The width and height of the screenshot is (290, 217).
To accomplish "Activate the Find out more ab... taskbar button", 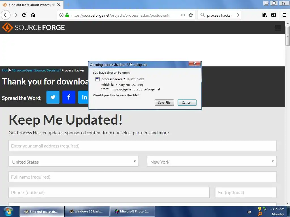I will point(42,211).
